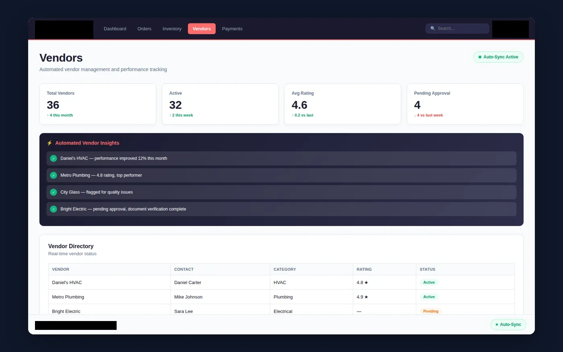Switch to the Orders tab

144,29
